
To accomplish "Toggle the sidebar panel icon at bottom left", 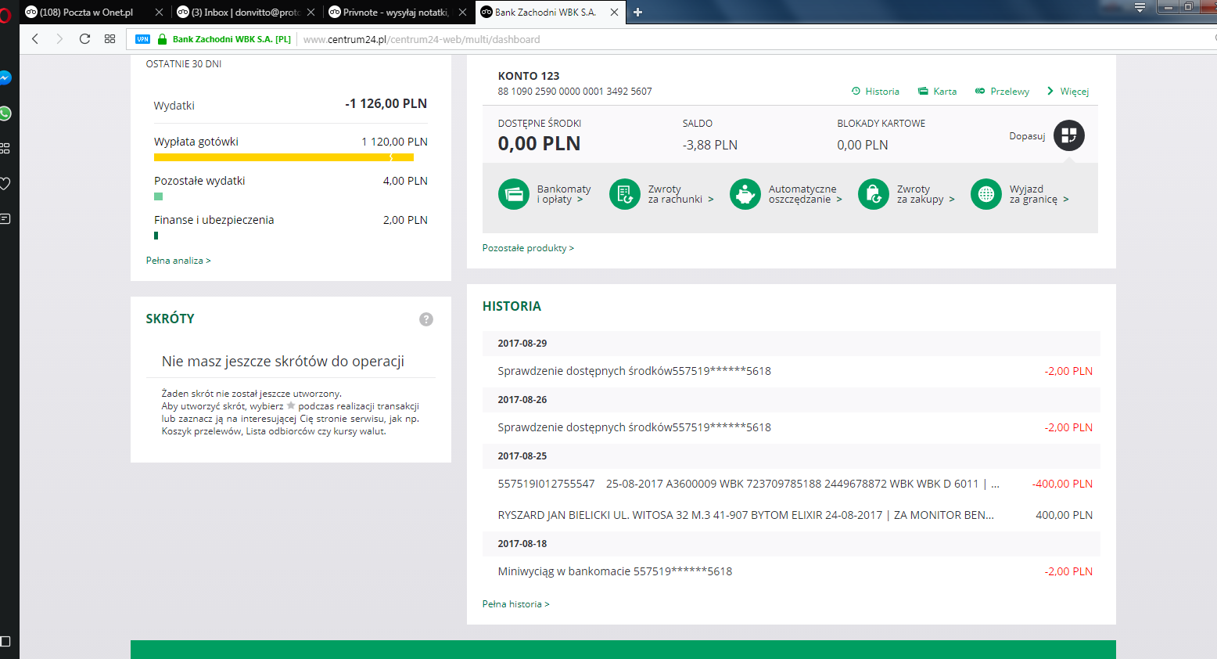I will coord(5,642).
